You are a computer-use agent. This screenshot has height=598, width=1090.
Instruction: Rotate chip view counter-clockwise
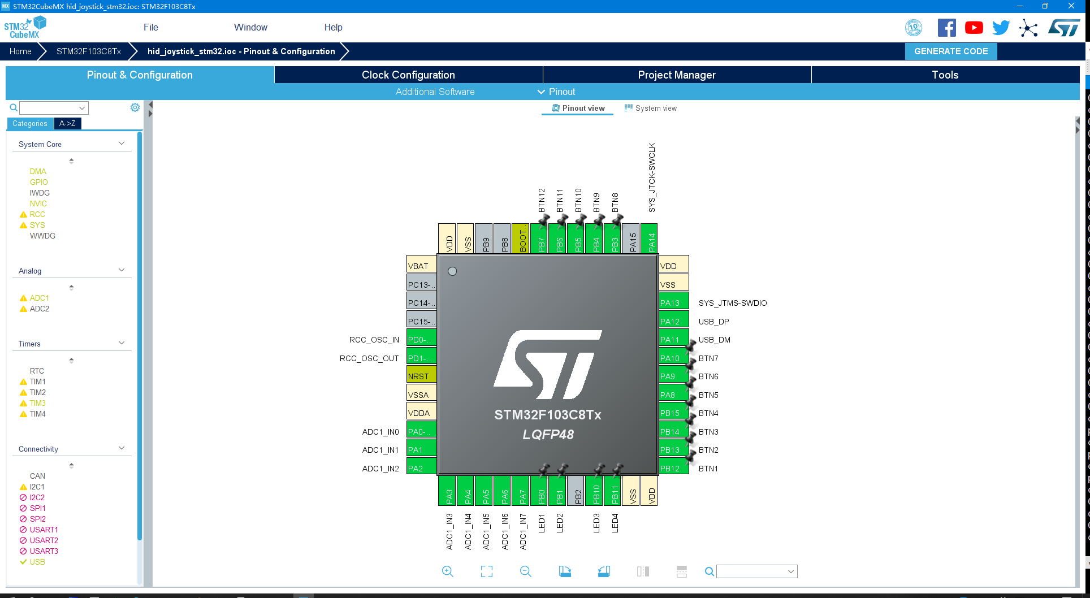(604, 571)
